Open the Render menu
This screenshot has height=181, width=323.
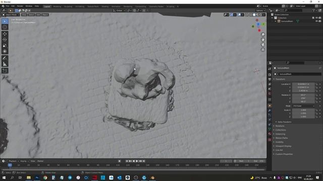pyautogui.click(x=20, y=7)
